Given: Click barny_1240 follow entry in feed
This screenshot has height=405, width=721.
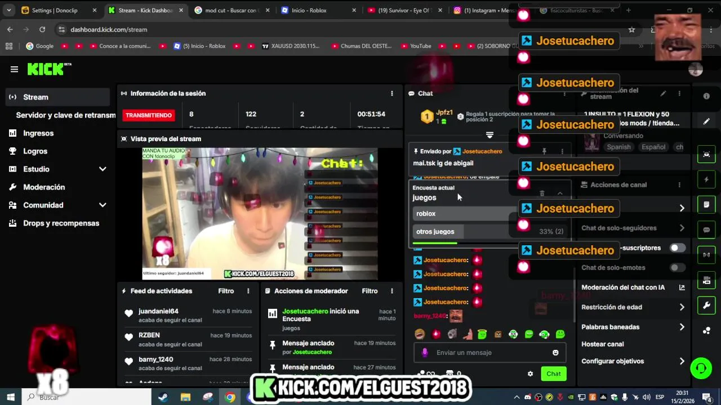Looking at the screenshot, I should [188, 363].
